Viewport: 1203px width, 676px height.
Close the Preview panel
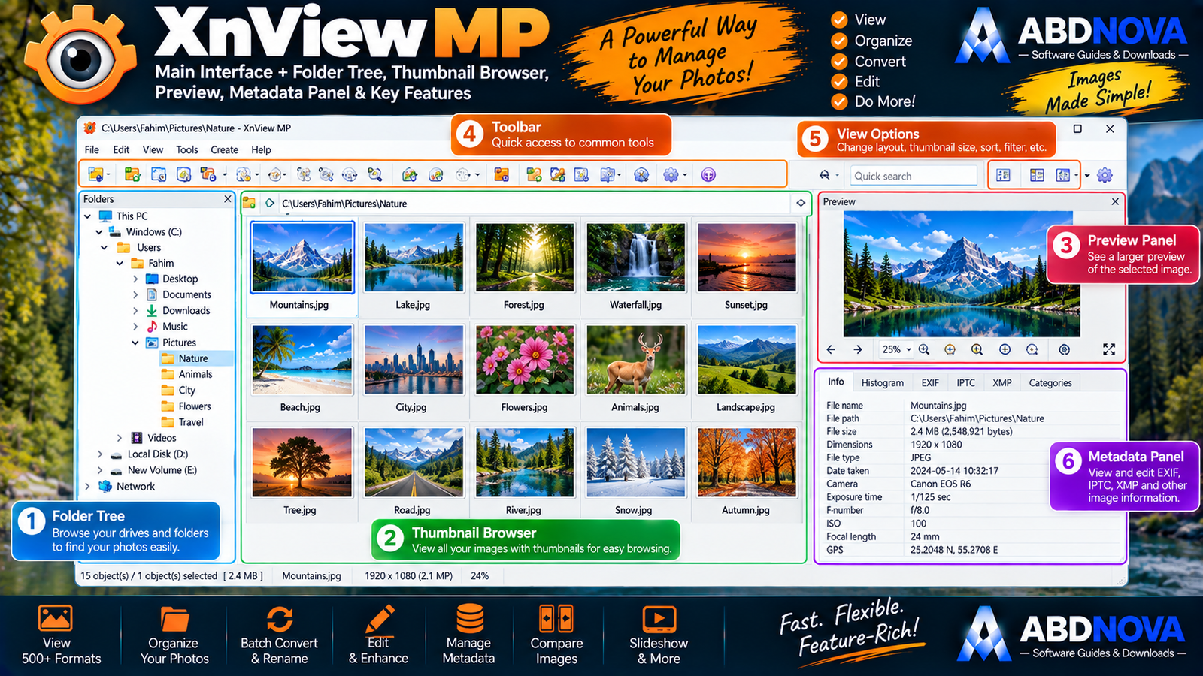tap(1115, 201)
